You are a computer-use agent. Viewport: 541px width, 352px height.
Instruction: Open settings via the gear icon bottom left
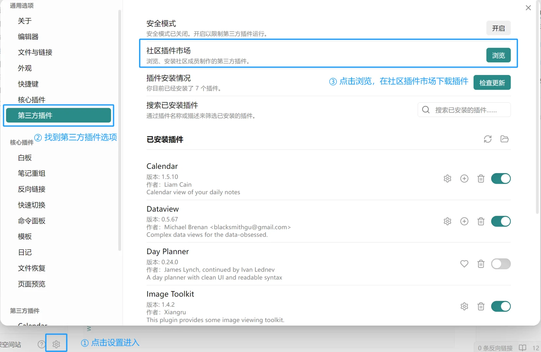pos(56,344)
